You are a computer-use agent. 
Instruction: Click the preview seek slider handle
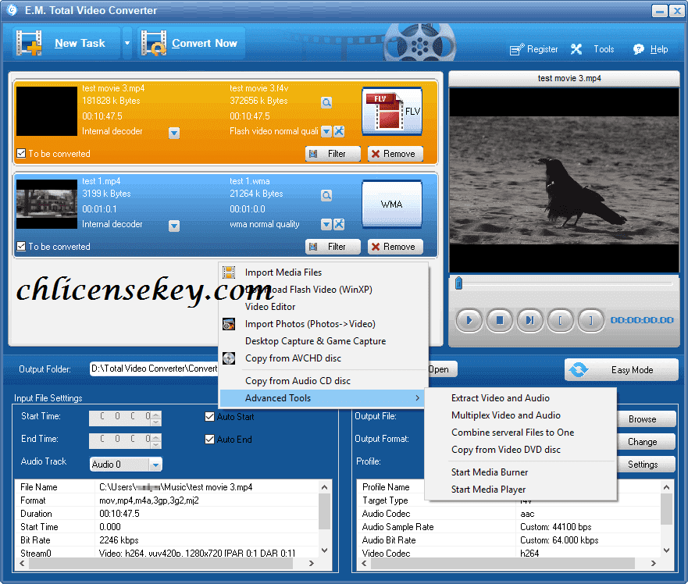458,283
